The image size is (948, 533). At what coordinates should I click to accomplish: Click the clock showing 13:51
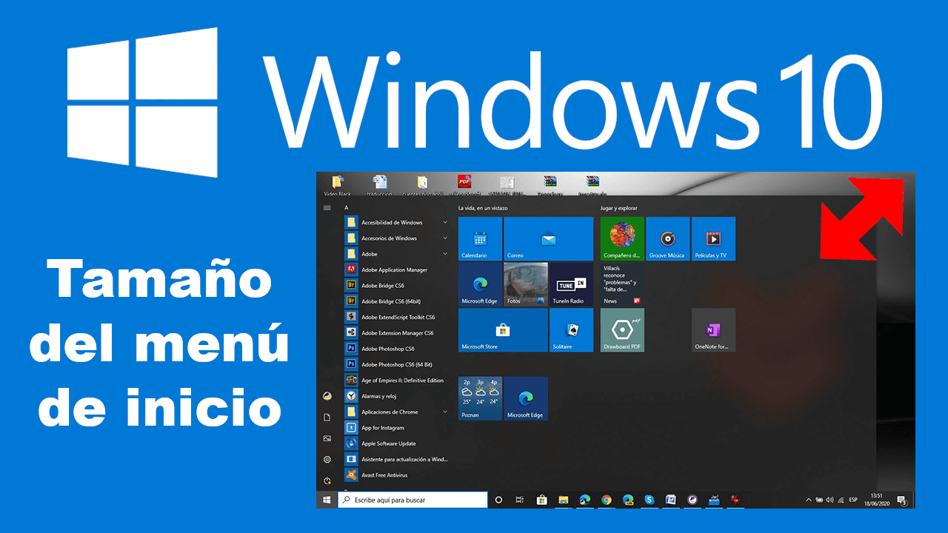pos(876,499)
